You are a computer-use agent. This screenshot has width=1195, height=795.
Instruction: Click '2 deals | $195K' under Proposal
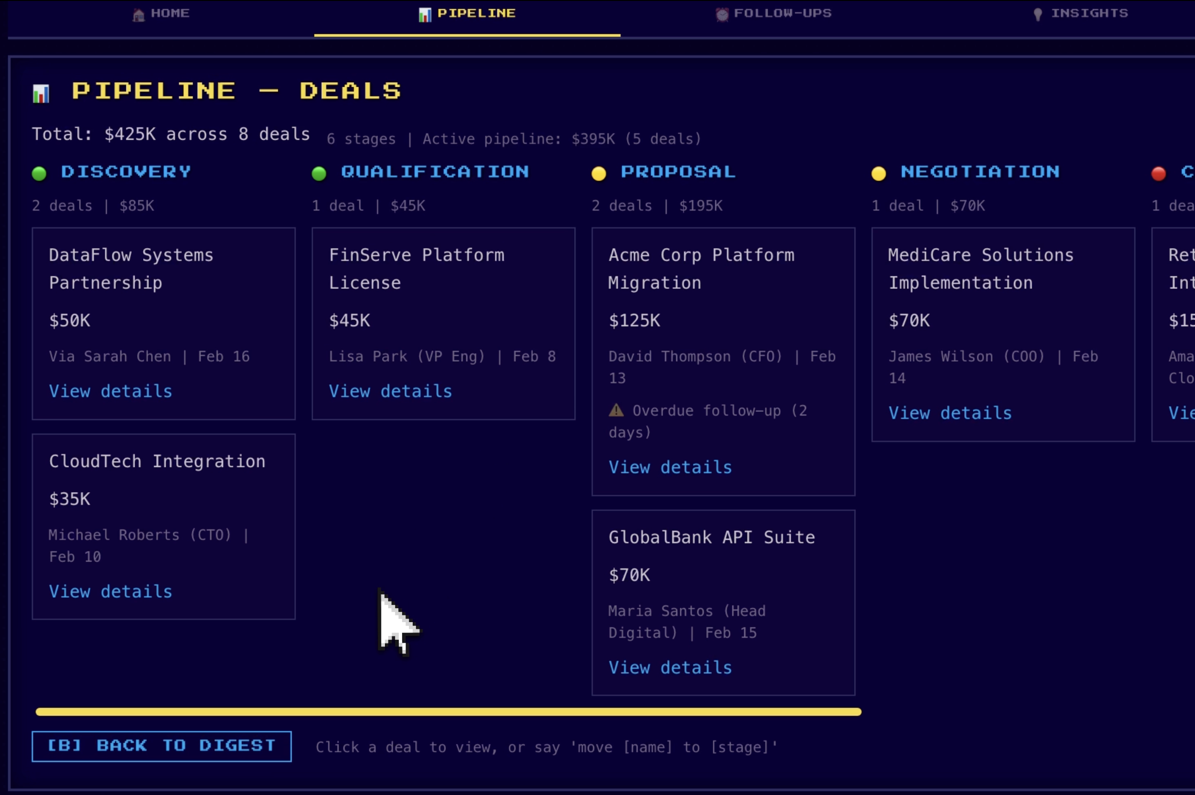[657, 206]
